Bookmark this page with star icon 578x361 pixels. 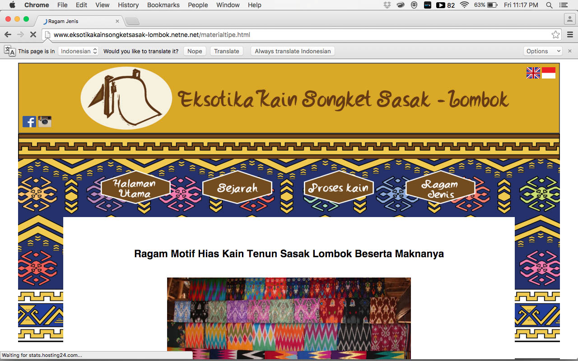(x=555, y=35)
